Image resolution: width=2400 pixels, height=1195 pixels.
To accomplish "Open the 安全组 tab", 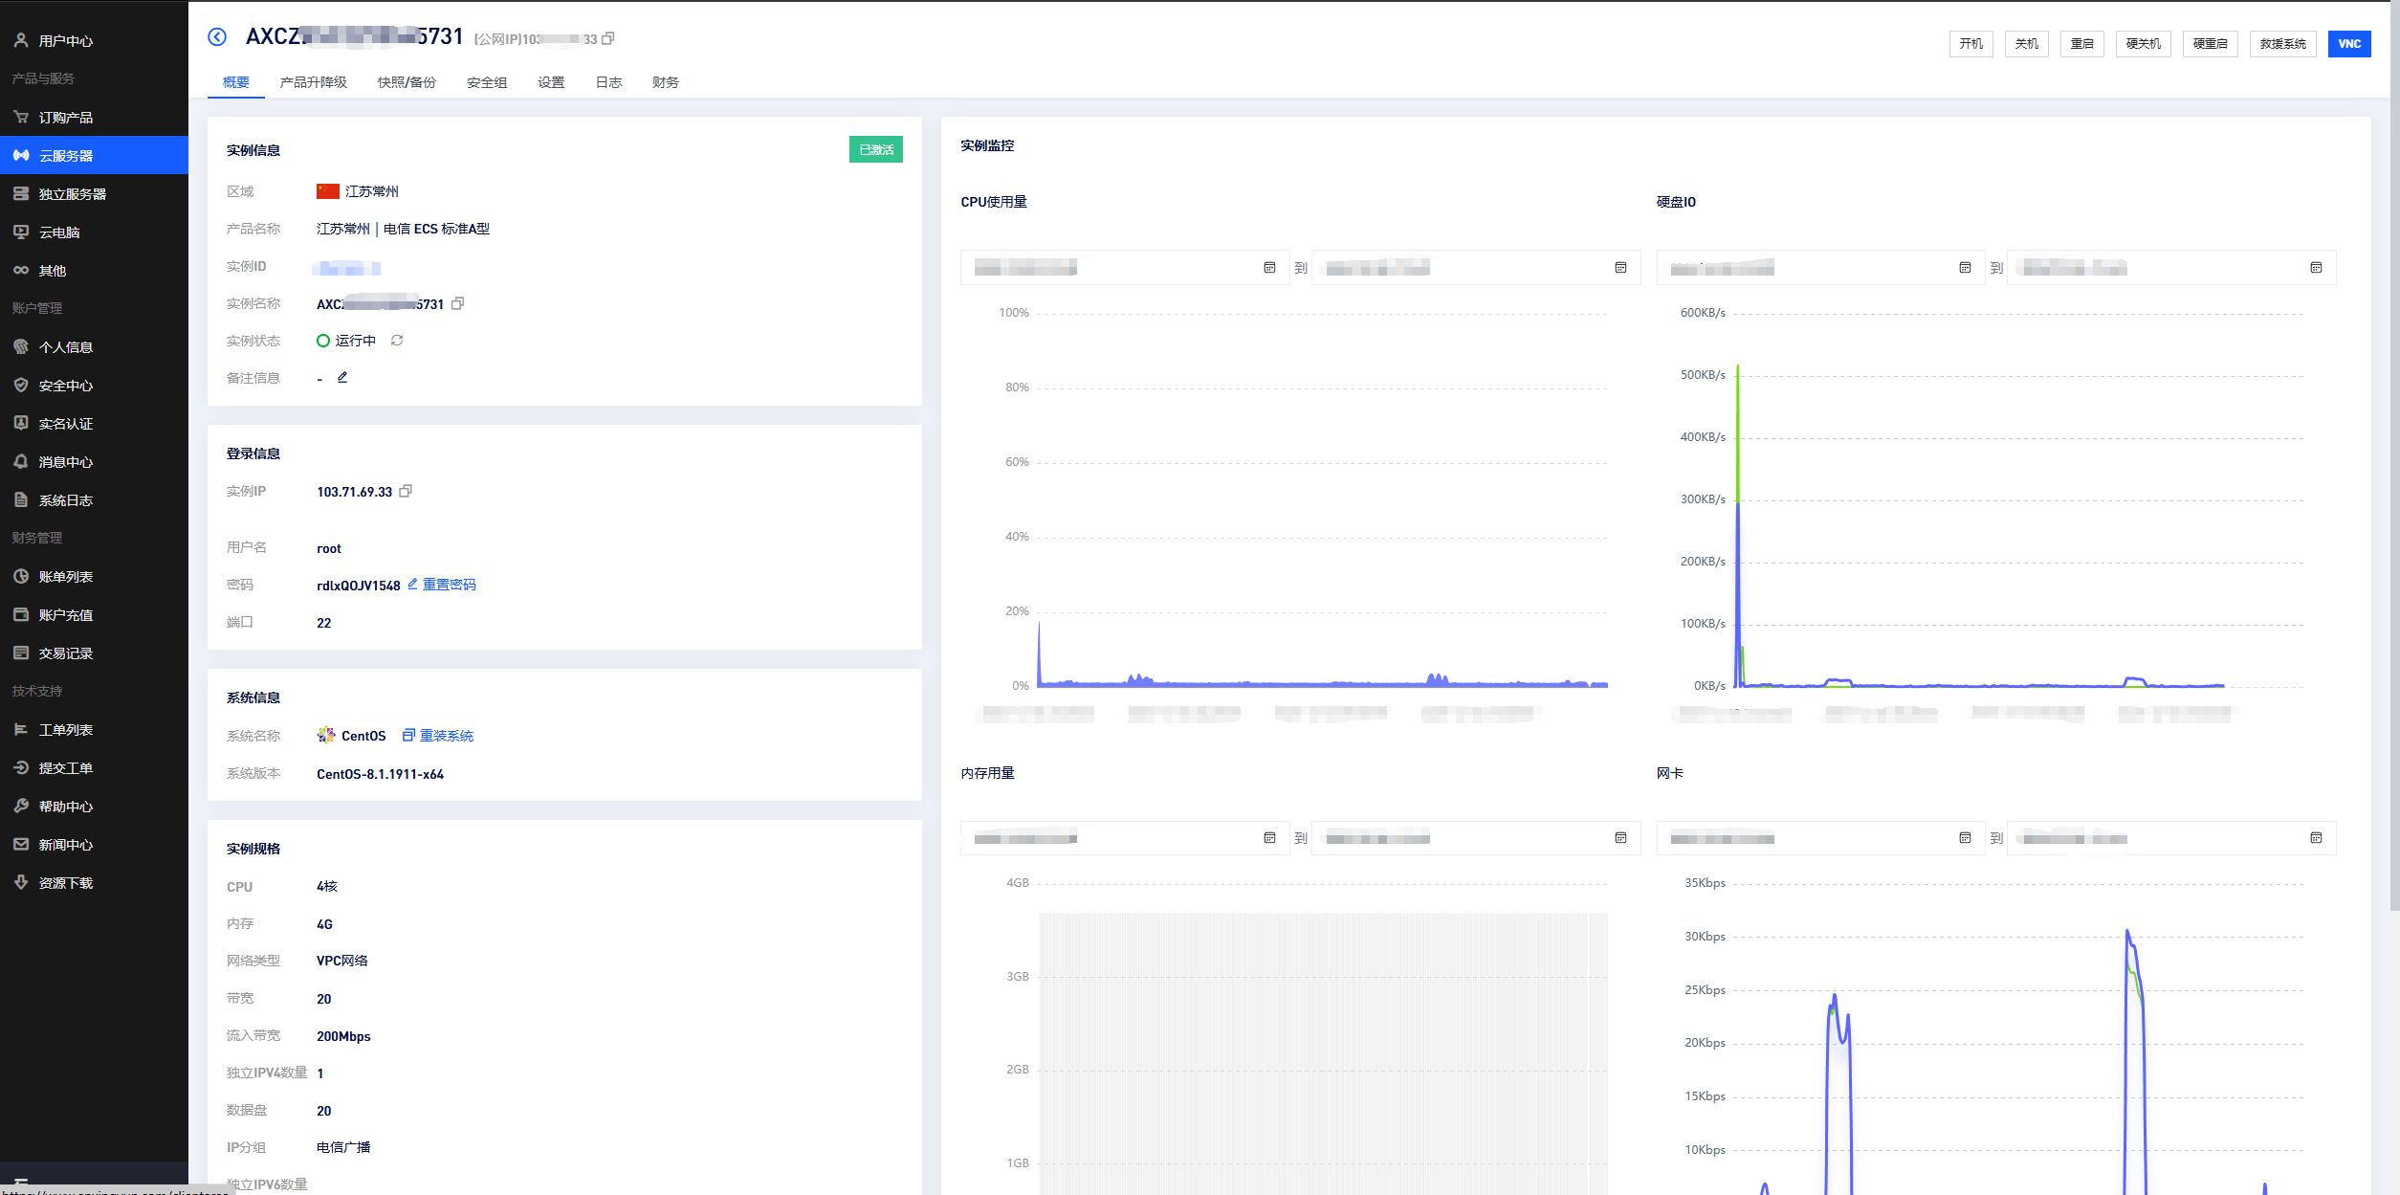I will [487, 82].
